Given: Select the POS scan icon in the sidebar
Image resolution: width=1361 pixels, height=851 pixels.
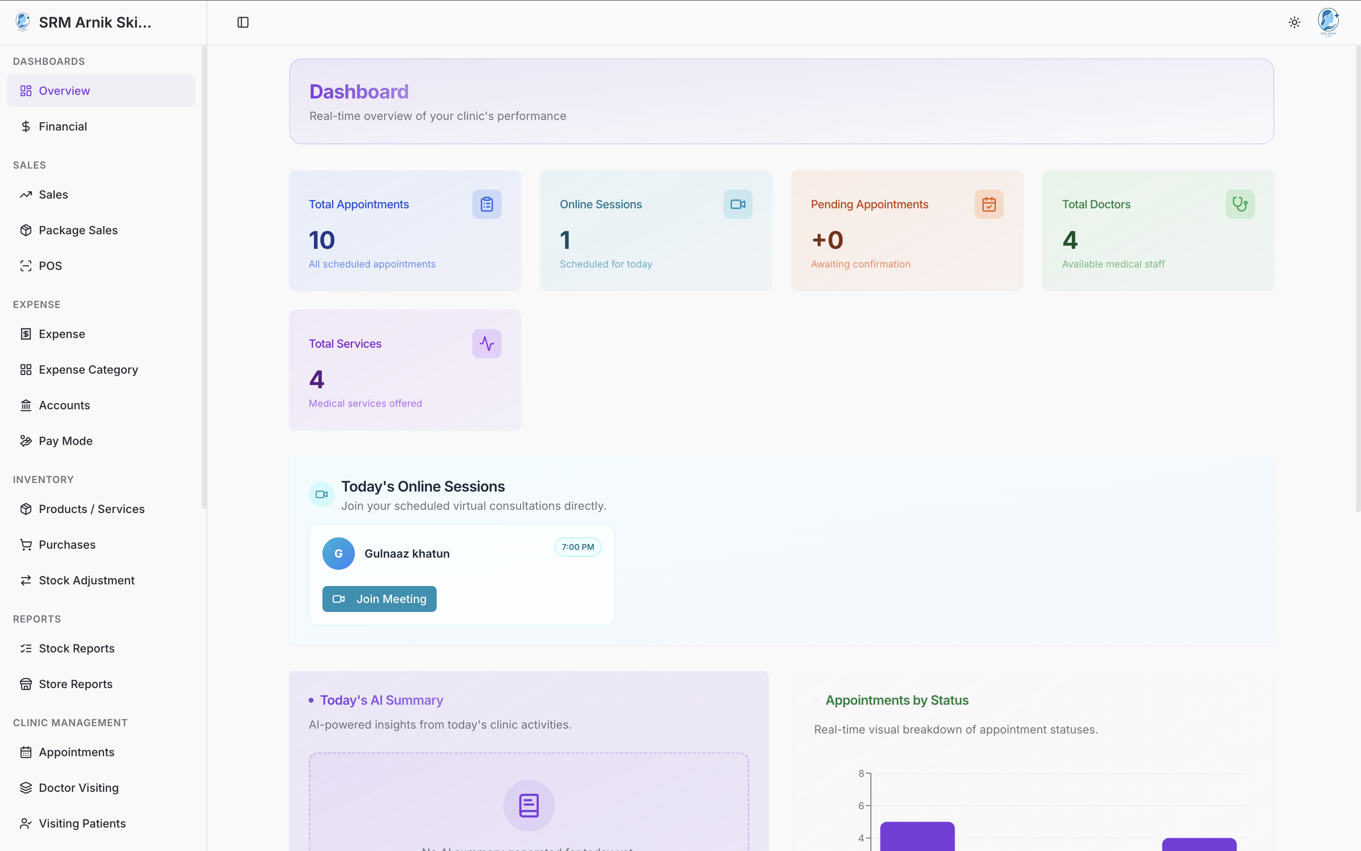Looking at the screenshot, I should pyautogui.click(x=26, y=266).
